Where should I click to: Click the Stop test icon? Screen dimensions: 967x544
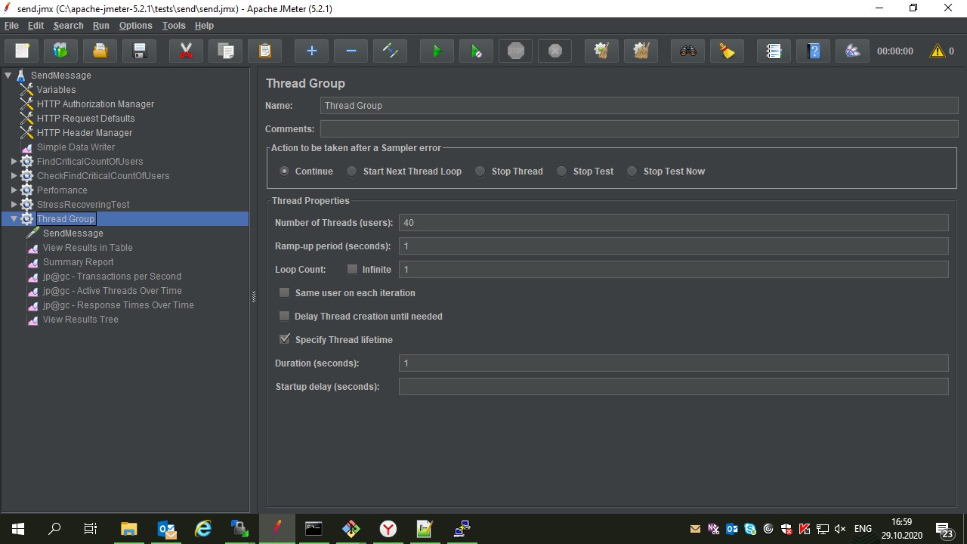point(515,51)
